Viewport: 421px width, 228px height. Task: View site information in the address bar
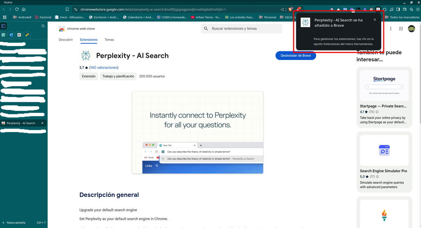[x=76, y=9]
